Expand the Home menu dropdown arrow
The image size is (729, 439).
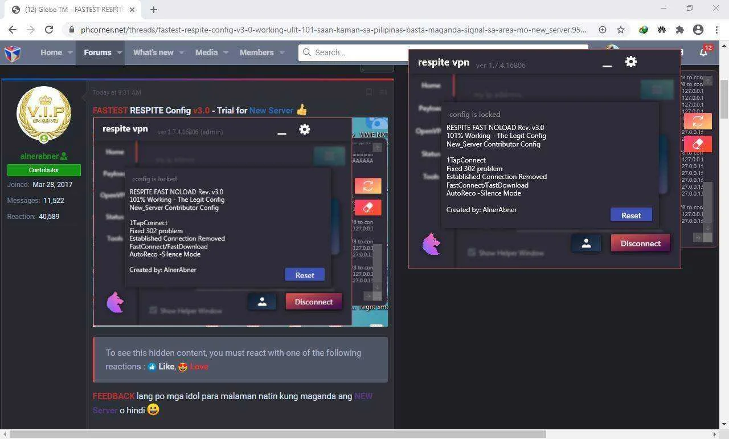tap(71, 52)
